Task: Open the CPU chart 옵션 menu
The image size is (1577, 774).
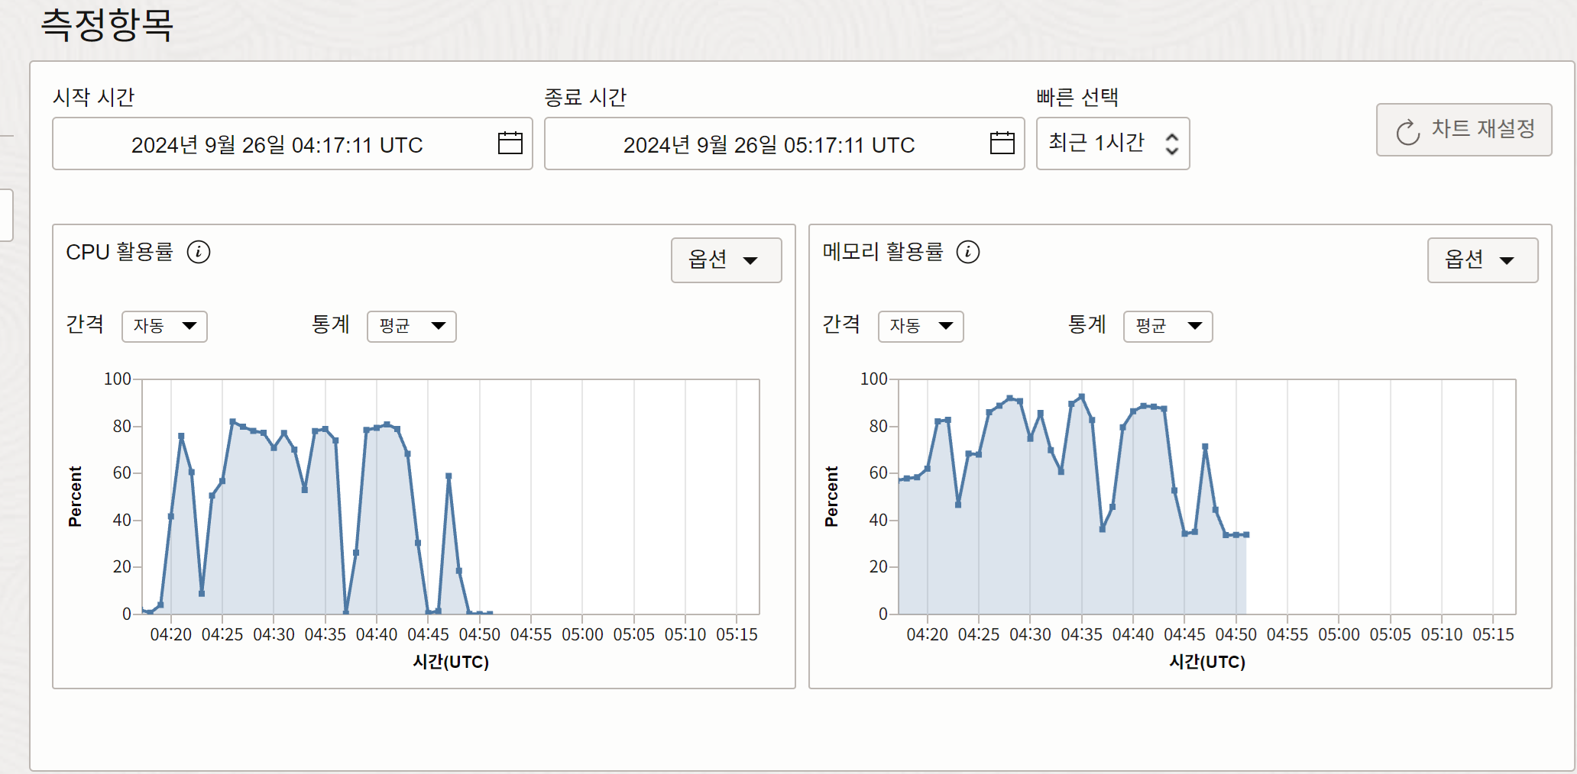Action: pyautogui.click(x=725, y=260)
